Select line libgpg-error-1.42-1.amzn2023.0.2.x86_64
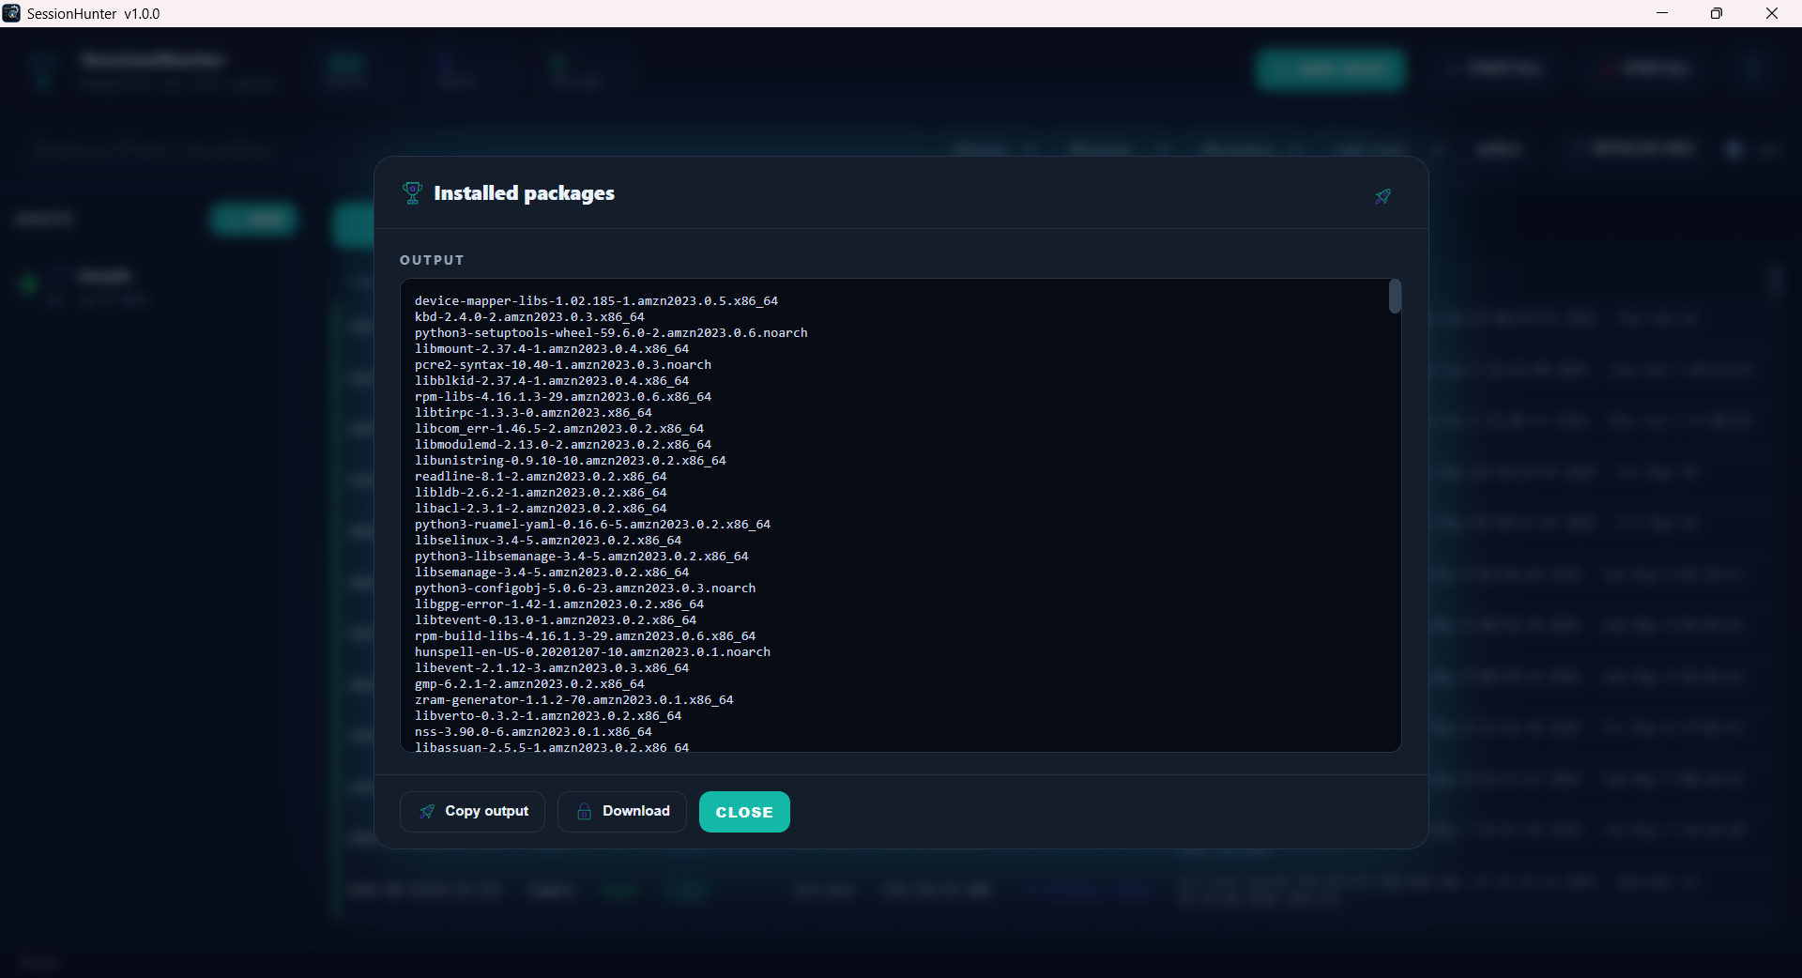This screenshot has width=1802, height=978. pos(559,604)
